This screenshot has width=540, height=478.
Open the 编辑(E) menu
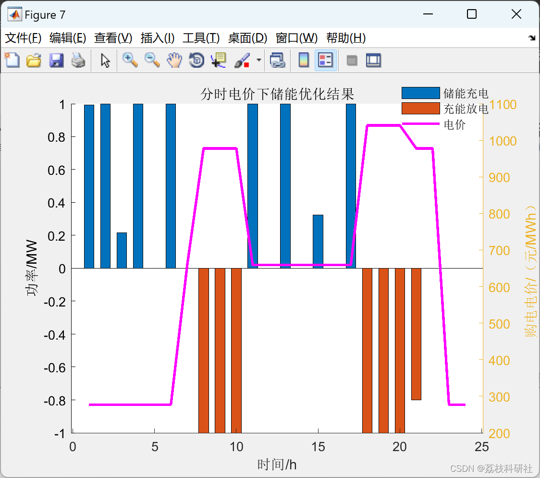point(68,38)
